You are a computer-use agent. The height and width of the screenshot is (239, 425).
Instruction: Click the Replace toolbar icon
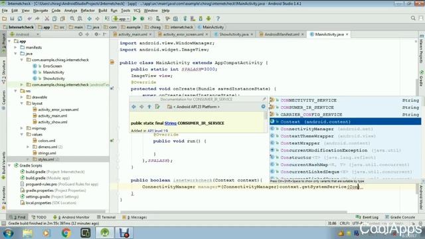[80, 19]
